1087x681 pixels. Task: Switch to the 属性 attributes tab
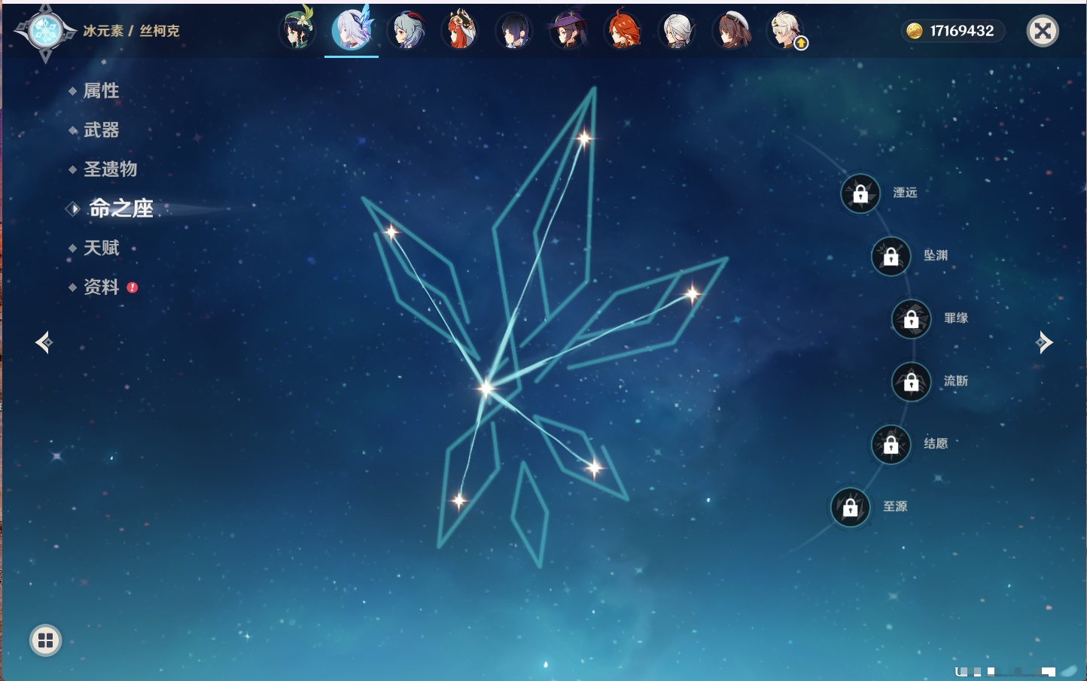(x=101, y=91)
